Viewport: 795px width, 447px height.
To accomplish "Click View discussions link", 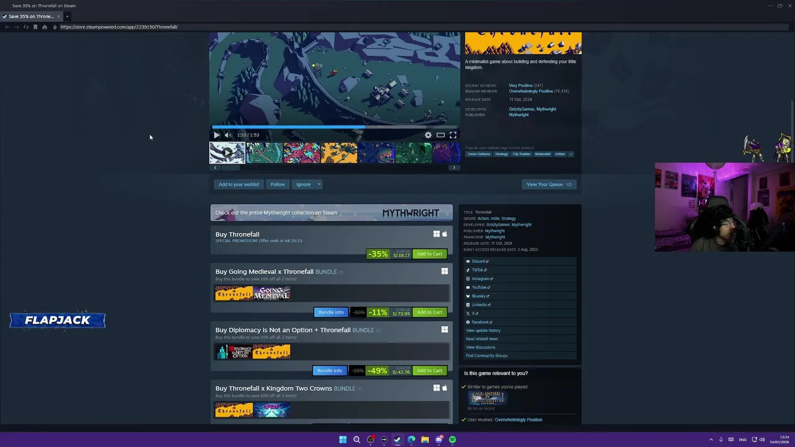I will pos(481,347).
